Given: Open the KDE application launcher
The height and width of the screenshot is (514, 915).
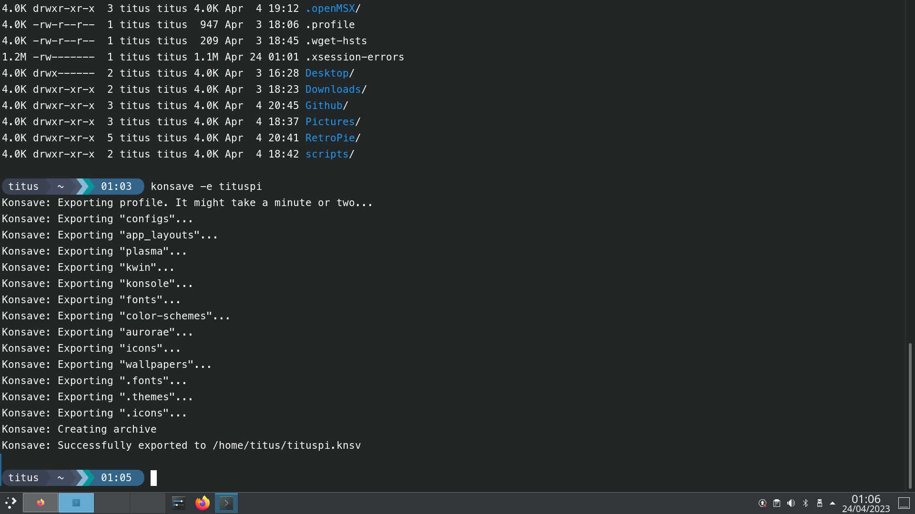Looking at the screenshot, I should pyautogui.click(x=10, y=503).
